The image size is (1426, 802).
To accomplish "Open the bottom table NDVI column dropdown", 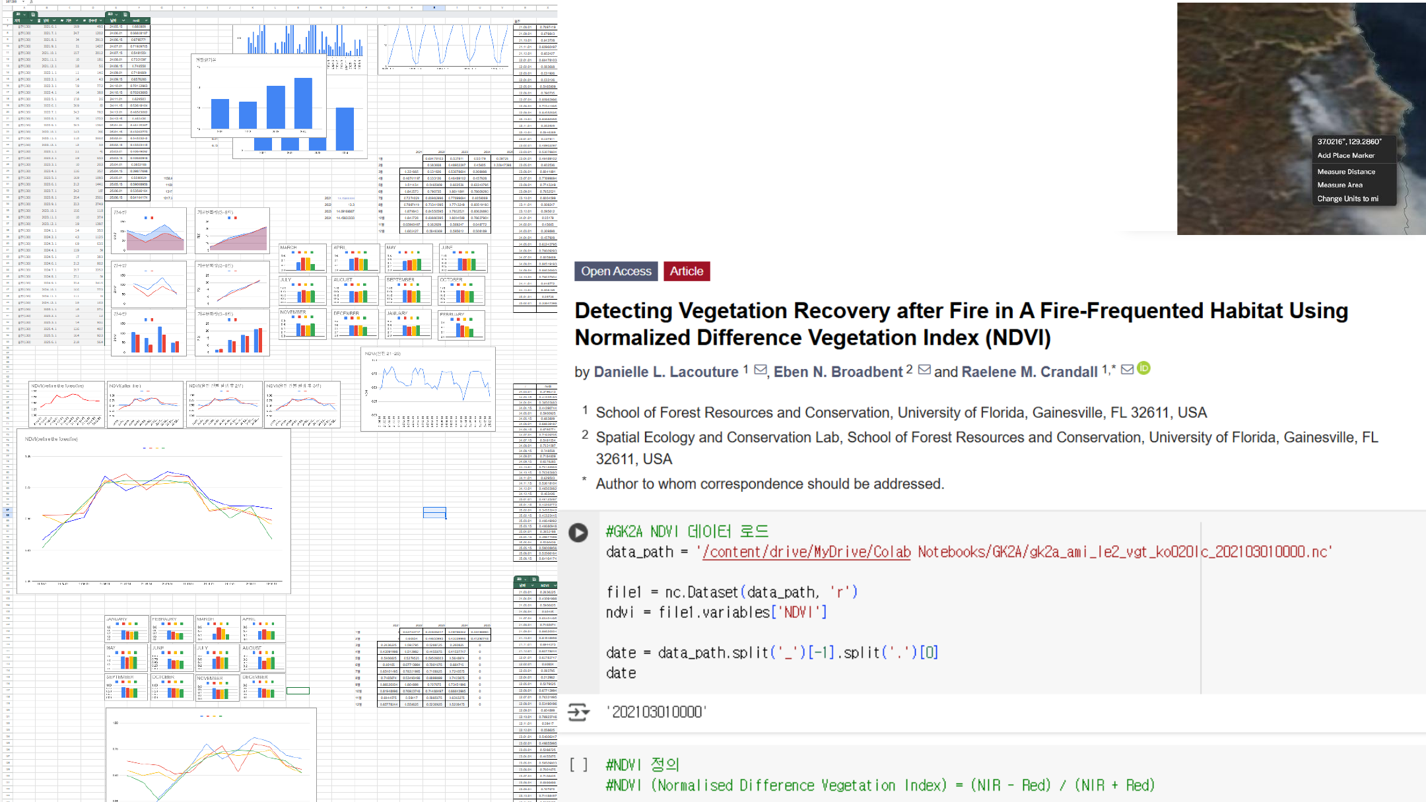I will pos(555,585).
